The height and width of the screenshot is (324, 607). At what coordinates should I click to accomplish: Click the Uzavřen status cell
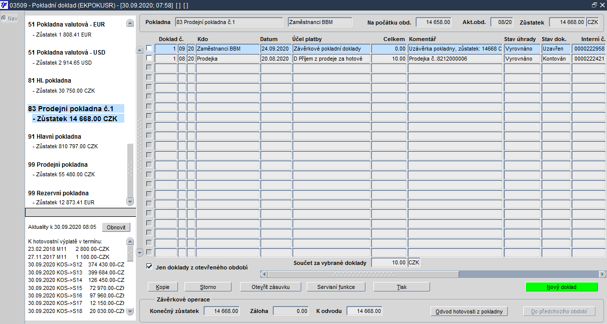click(x=556, y=49)
